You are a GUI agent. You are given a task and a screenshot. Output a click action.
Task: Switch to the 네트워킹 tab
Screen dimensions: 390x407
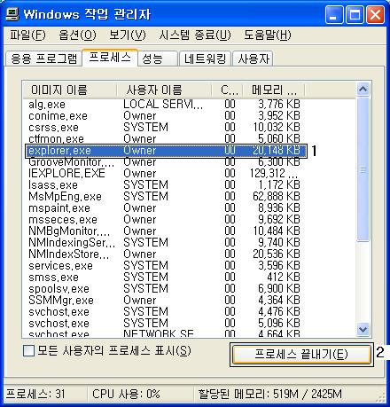pos(205,59)
